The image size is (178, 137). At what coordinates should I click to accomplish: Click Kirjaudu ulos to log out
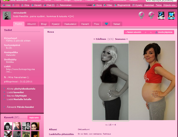[169, 5]
